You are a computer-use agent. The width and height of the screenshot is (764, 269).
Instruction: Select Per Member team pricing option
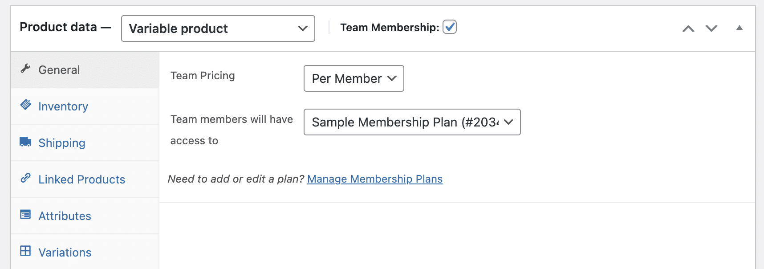(x=354, y=78)
